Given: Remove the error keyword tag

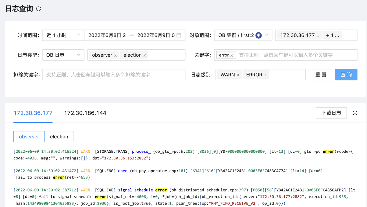Looking at the screenshot, I should pyautogui.click(x=232, y=55).
